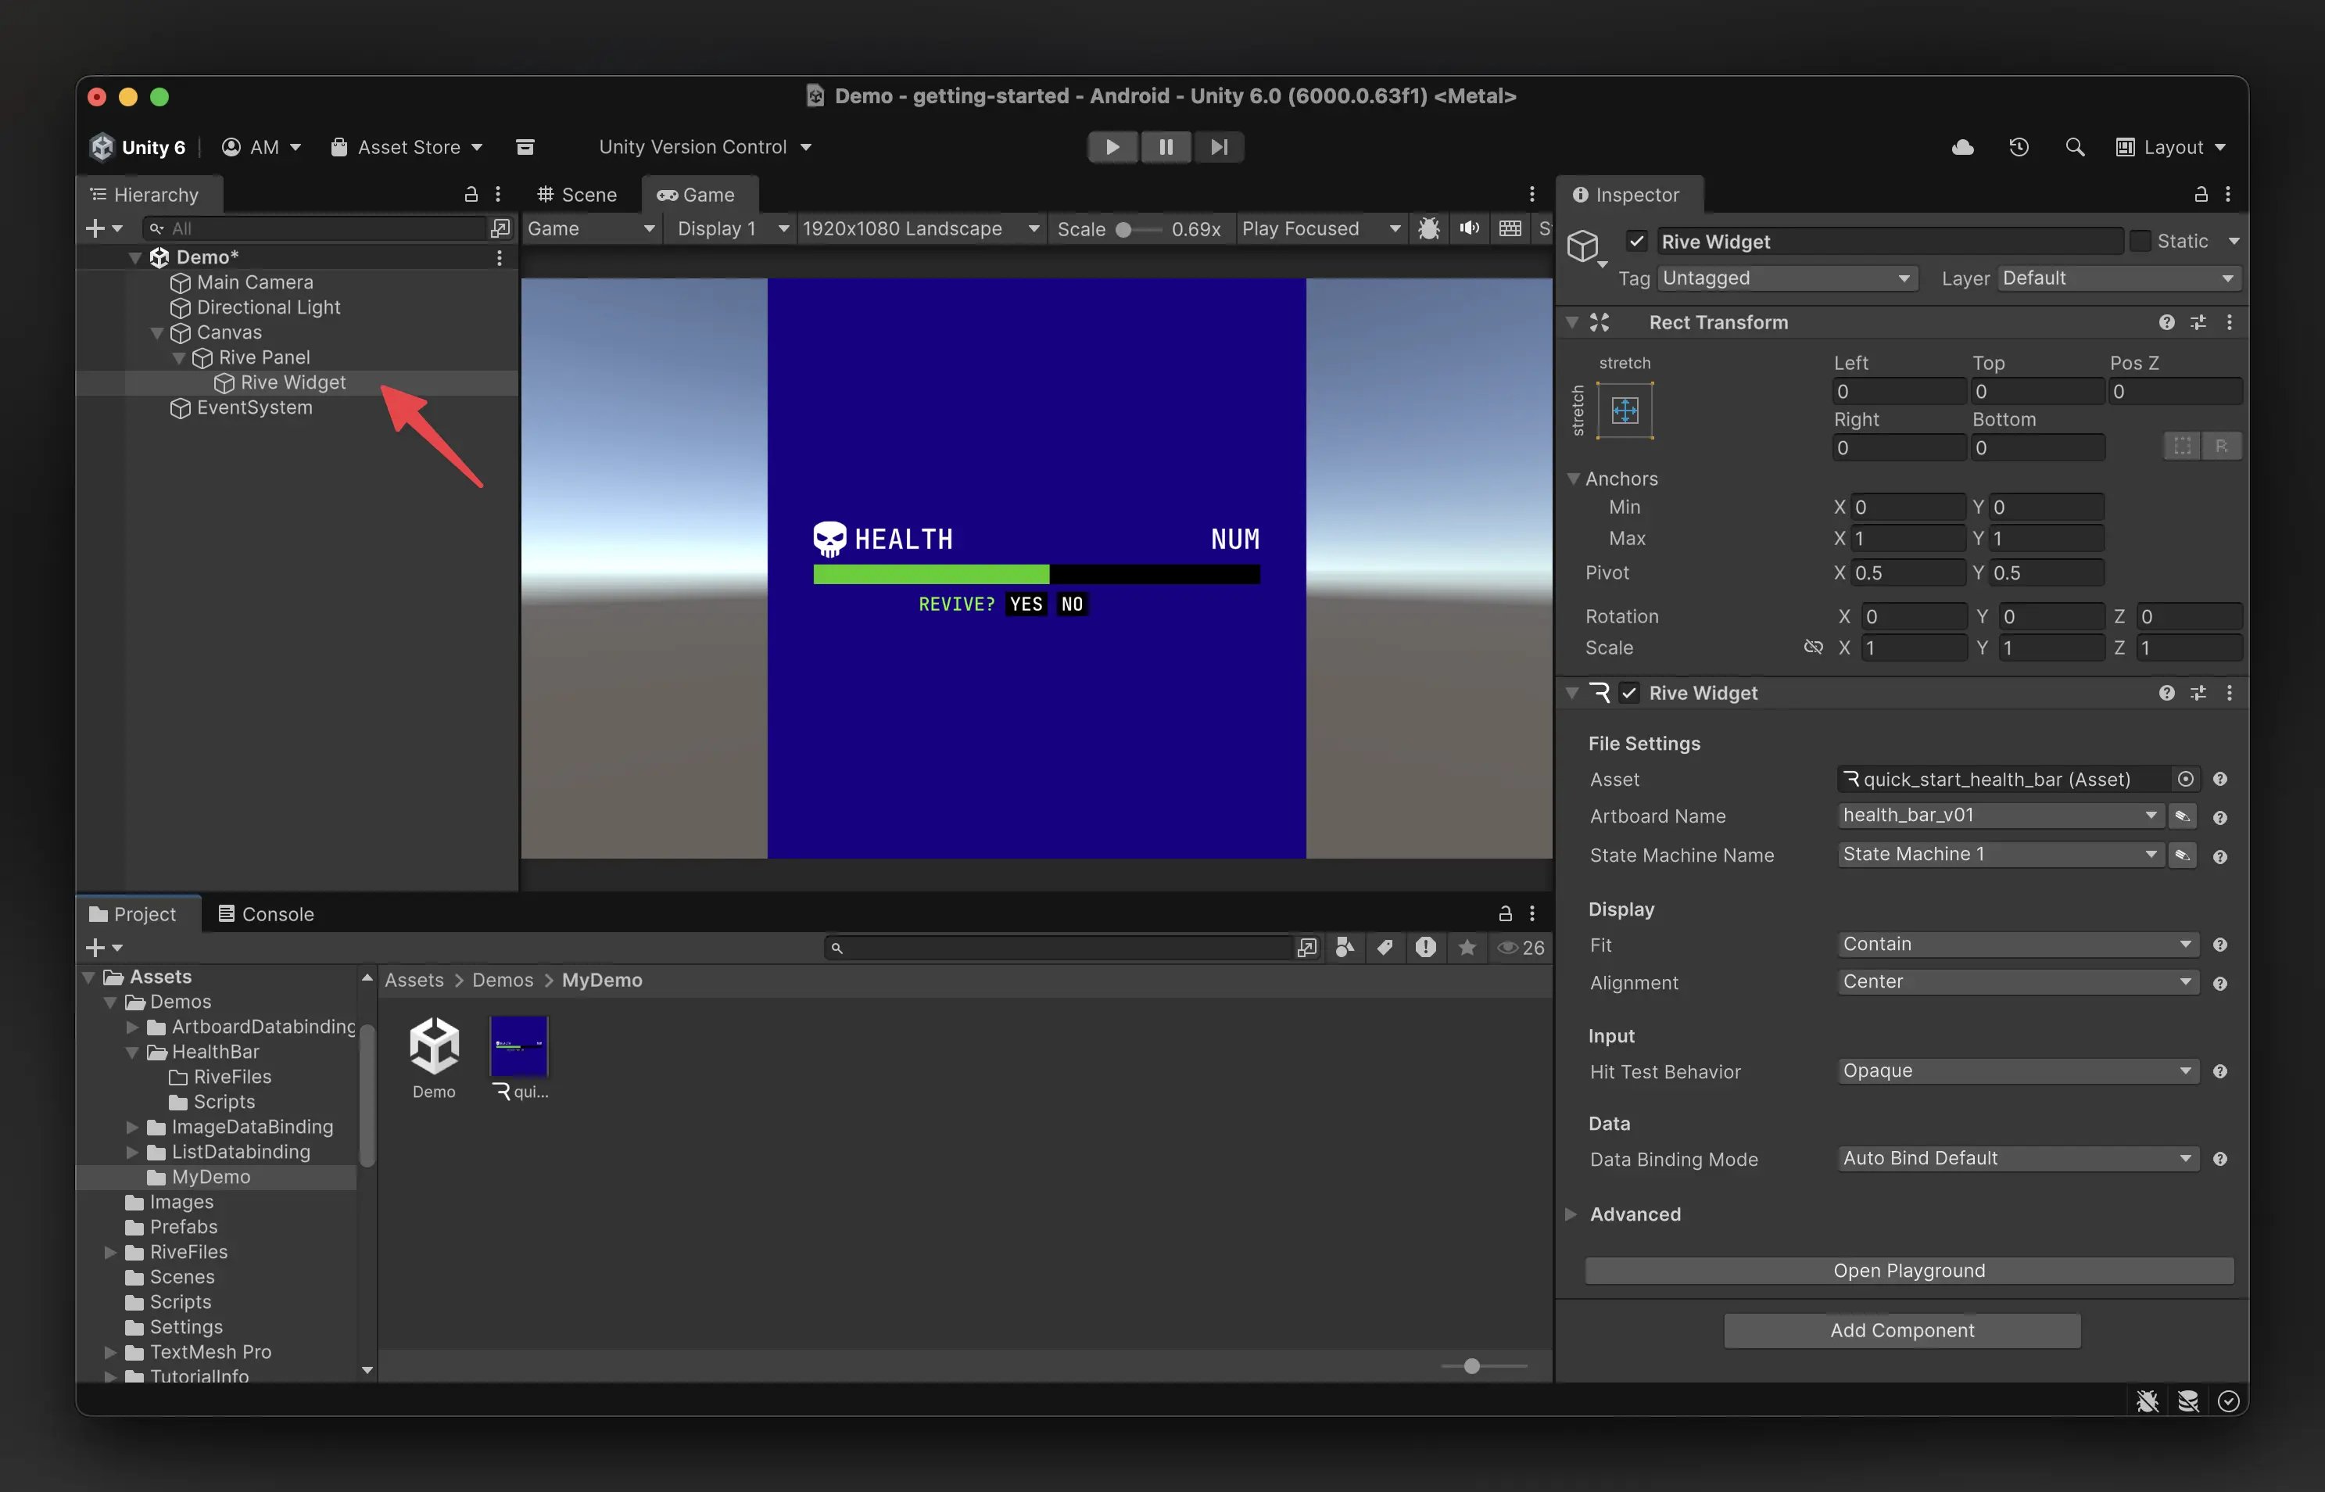Toggle the Project panel lock icon
The image size is (2325, 1492).
[x=1505, y=913]
